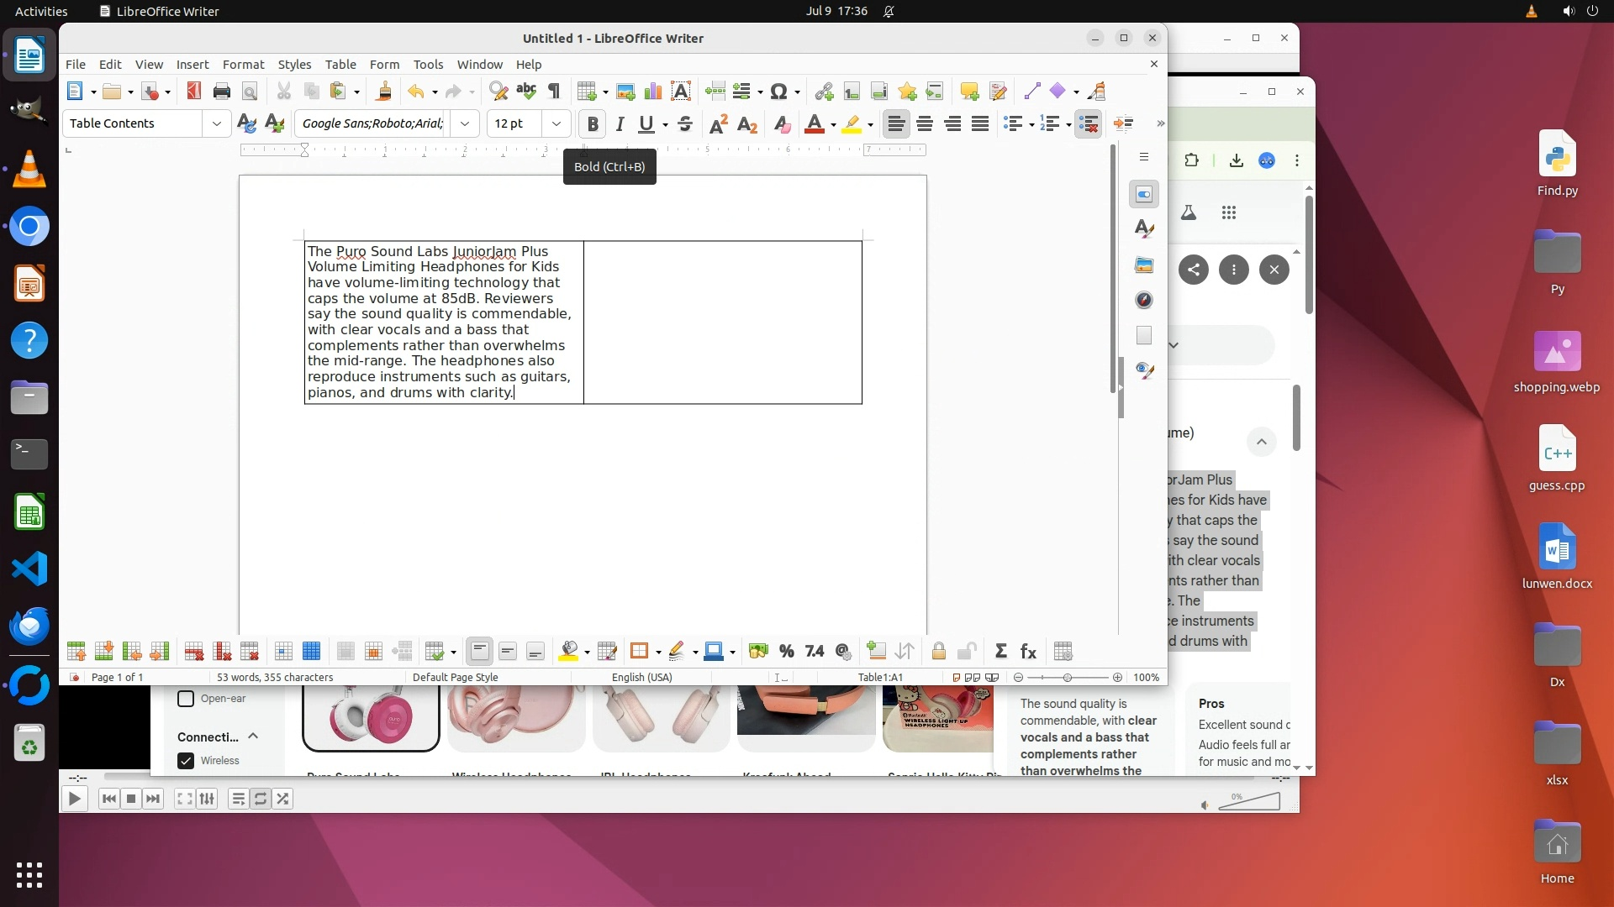Uncheck the Wireless checkbox

tap(187, 761)
